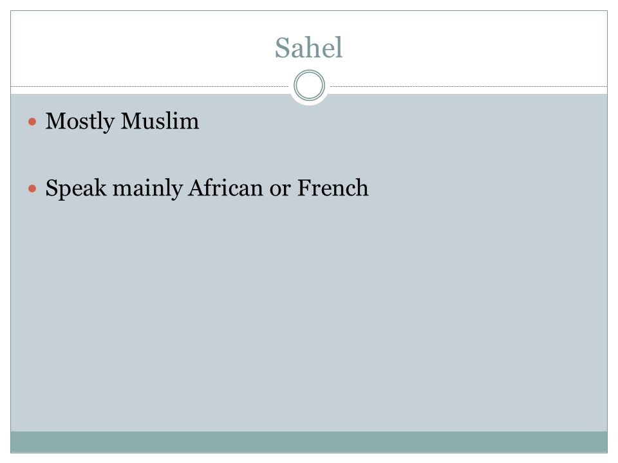Click the empty gray slide body area
This screenshot has height=463, width=618.
(309, 315)
